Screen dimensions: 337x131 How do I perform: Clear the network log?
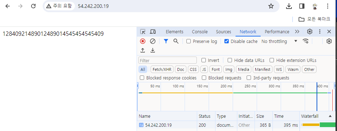(x=153, y=41)
